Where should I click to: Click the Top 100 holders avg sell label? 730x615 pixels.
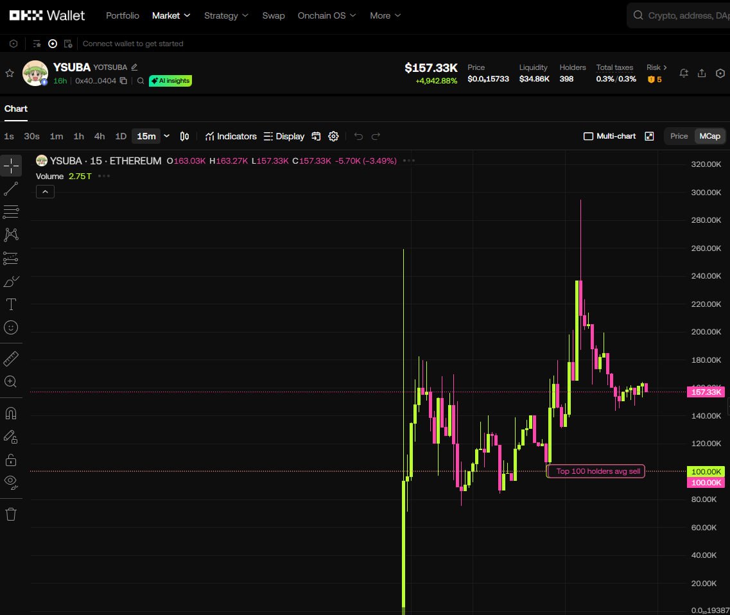click(x=595, y=471)
